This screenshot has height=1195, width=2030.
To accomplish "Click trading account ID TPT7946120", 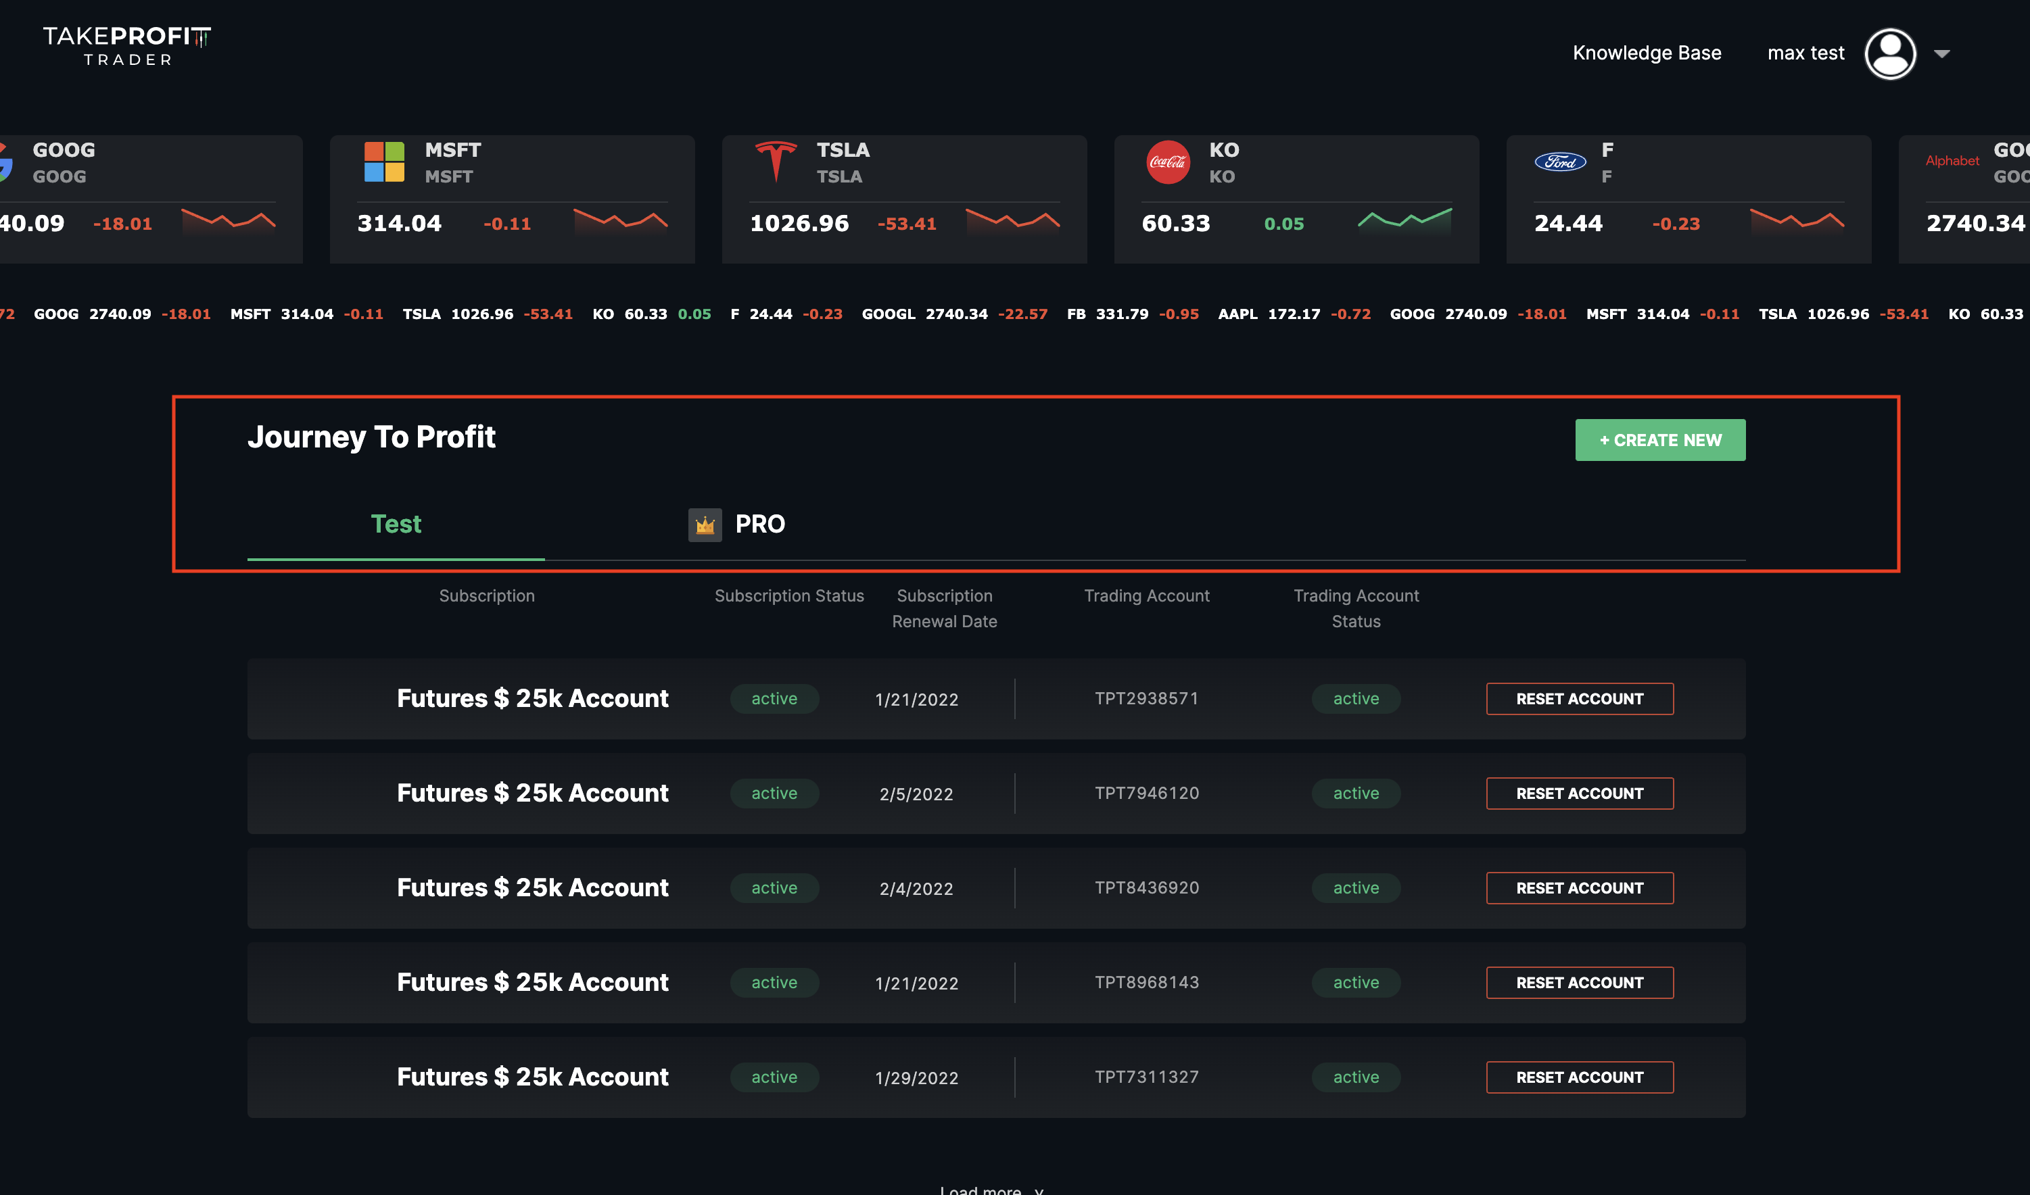I will coord(1146,794).
